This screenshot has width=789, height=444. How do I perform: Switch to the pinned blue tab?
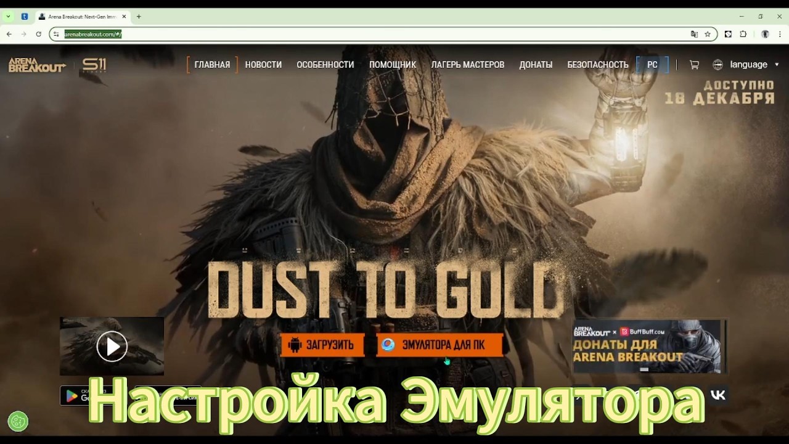[25, 17]
